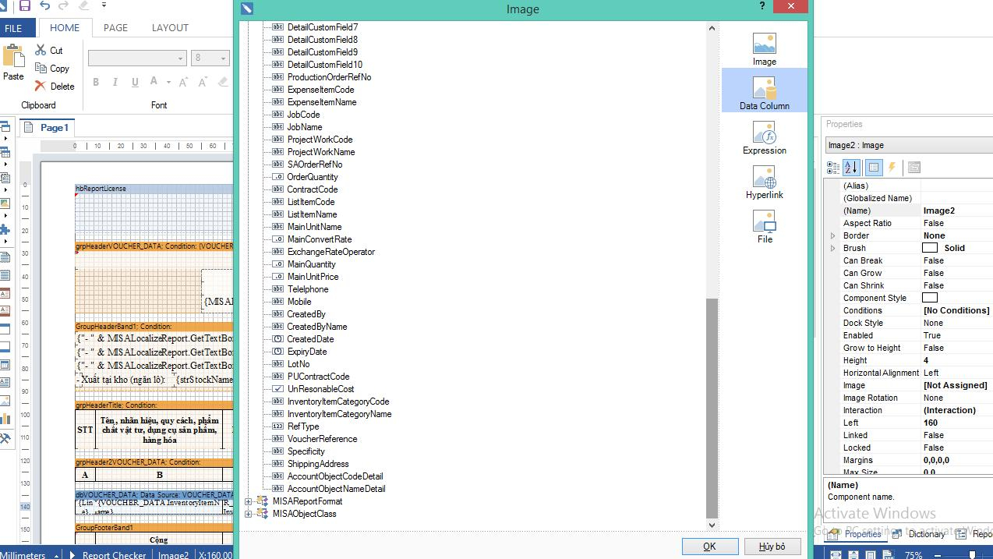Open the LAYOUT ribbon tab
The image size is (993, 559).
(170, 27)
